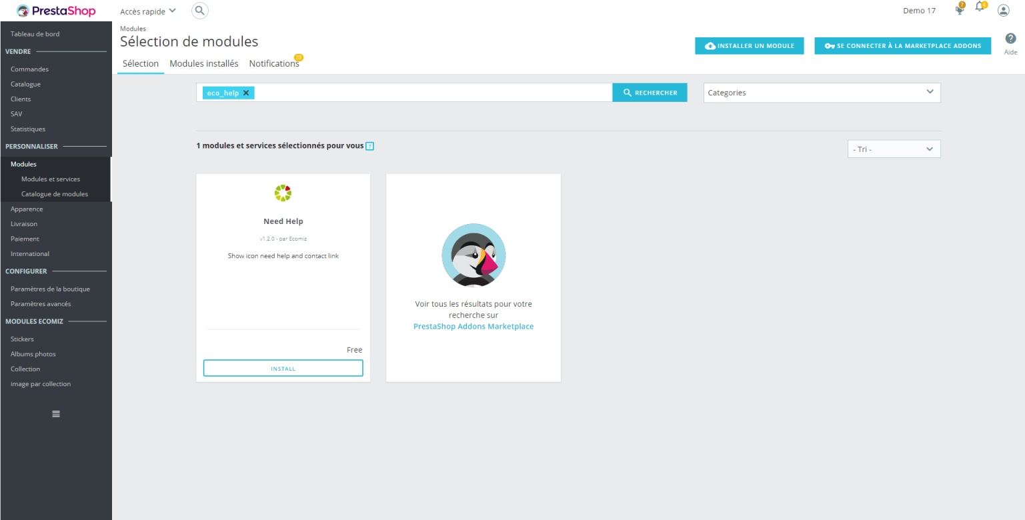1025x520 pixels.
Task: Open Livraison in sidebar
Action: [x=24, y=224]
